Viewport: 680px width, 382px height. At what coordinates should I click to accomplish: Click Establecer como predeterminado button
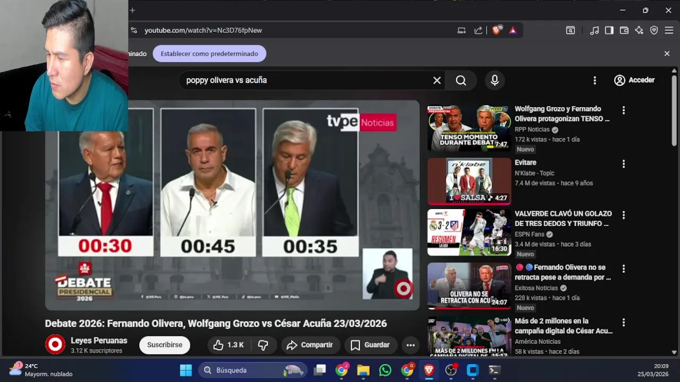[209, 54]
